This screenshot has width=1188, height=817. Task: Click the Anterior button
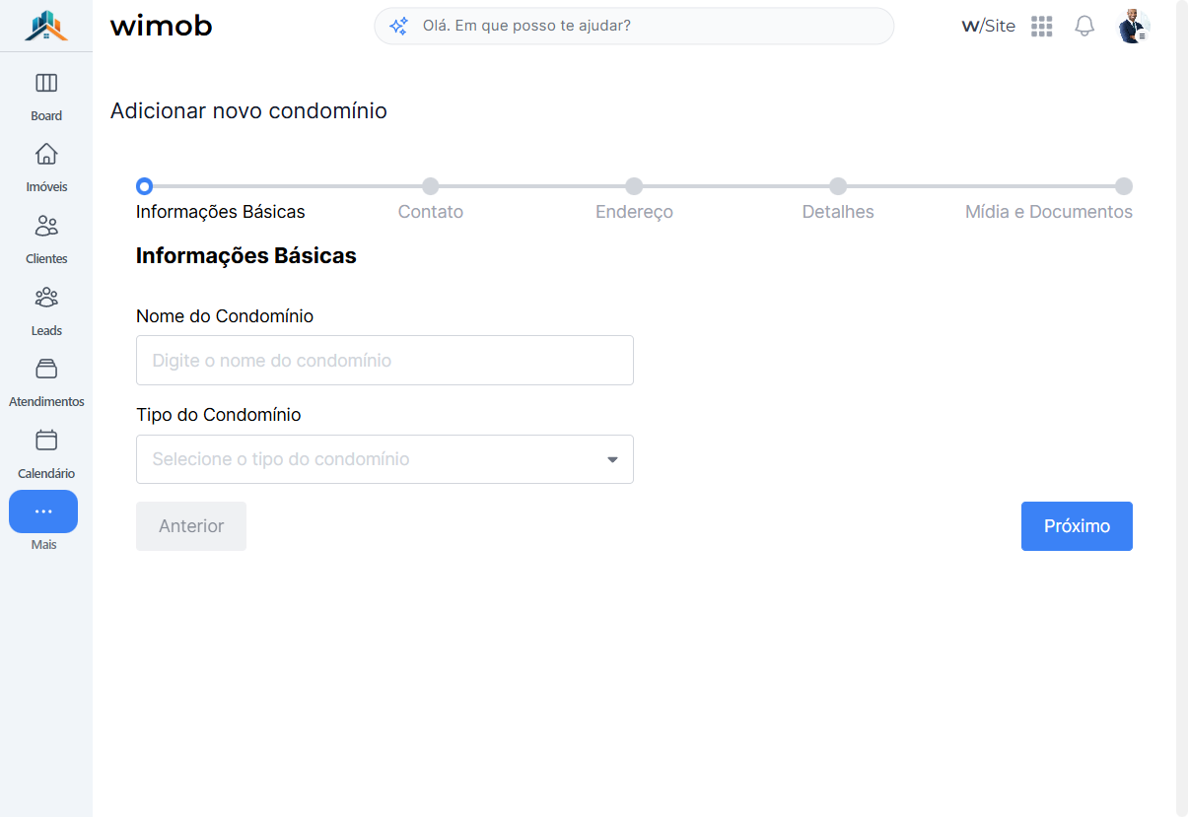pos(191,526)
